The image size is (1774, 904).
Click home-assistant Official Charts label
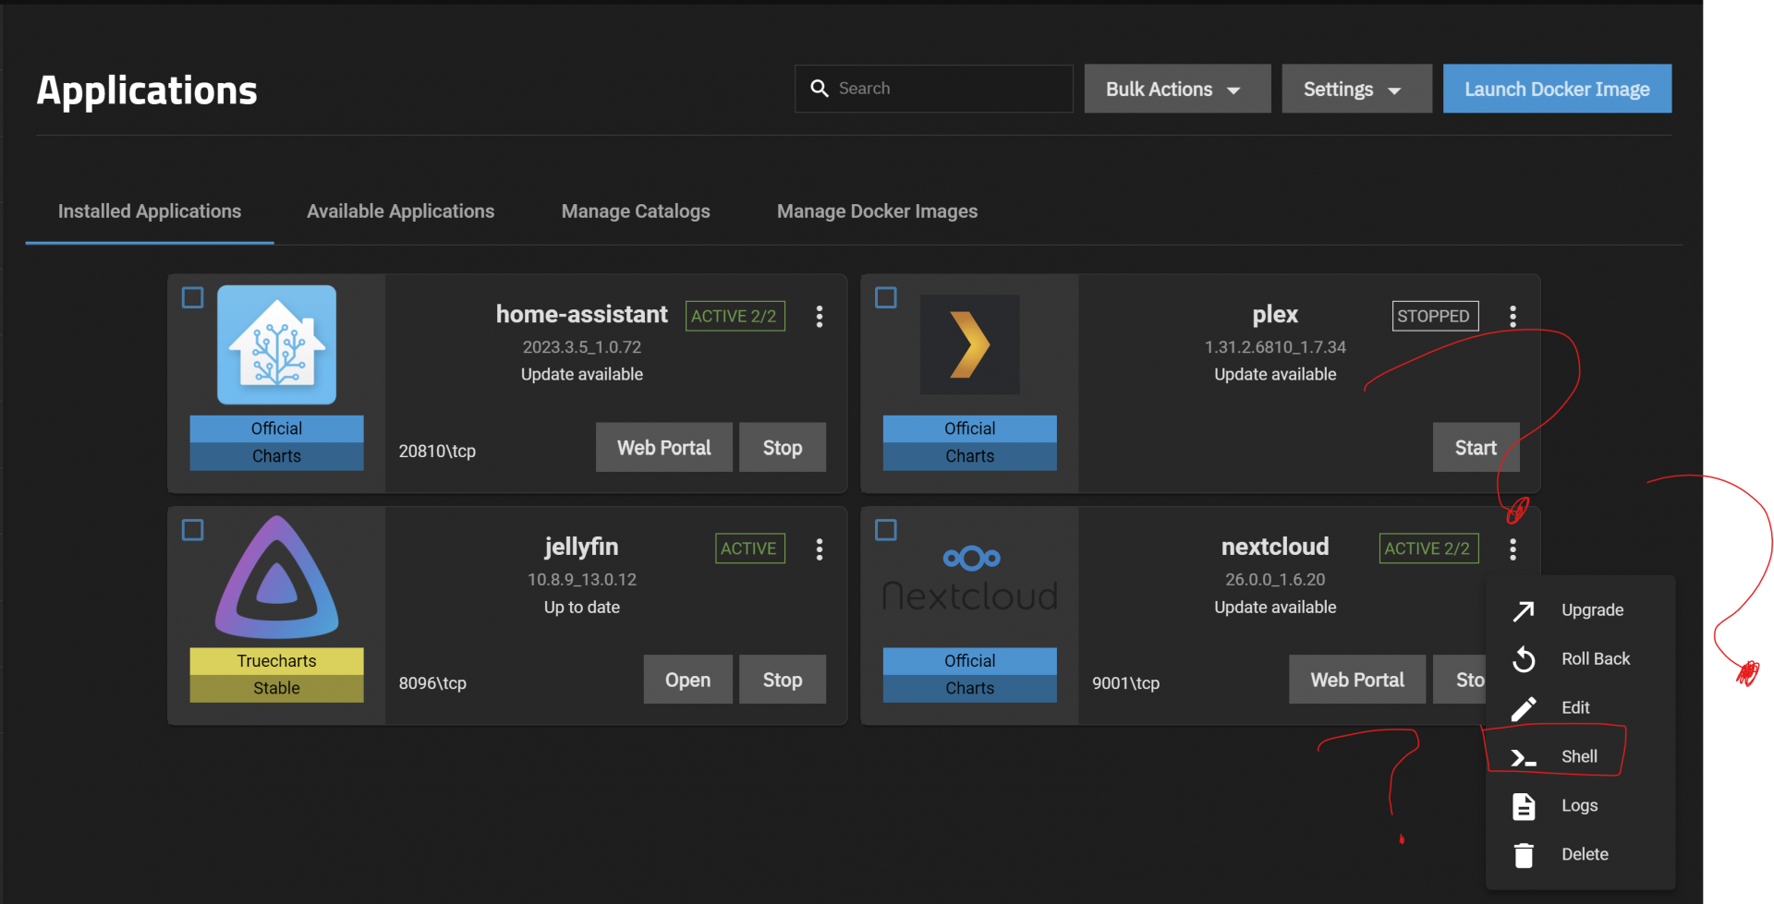click(276, 443)
